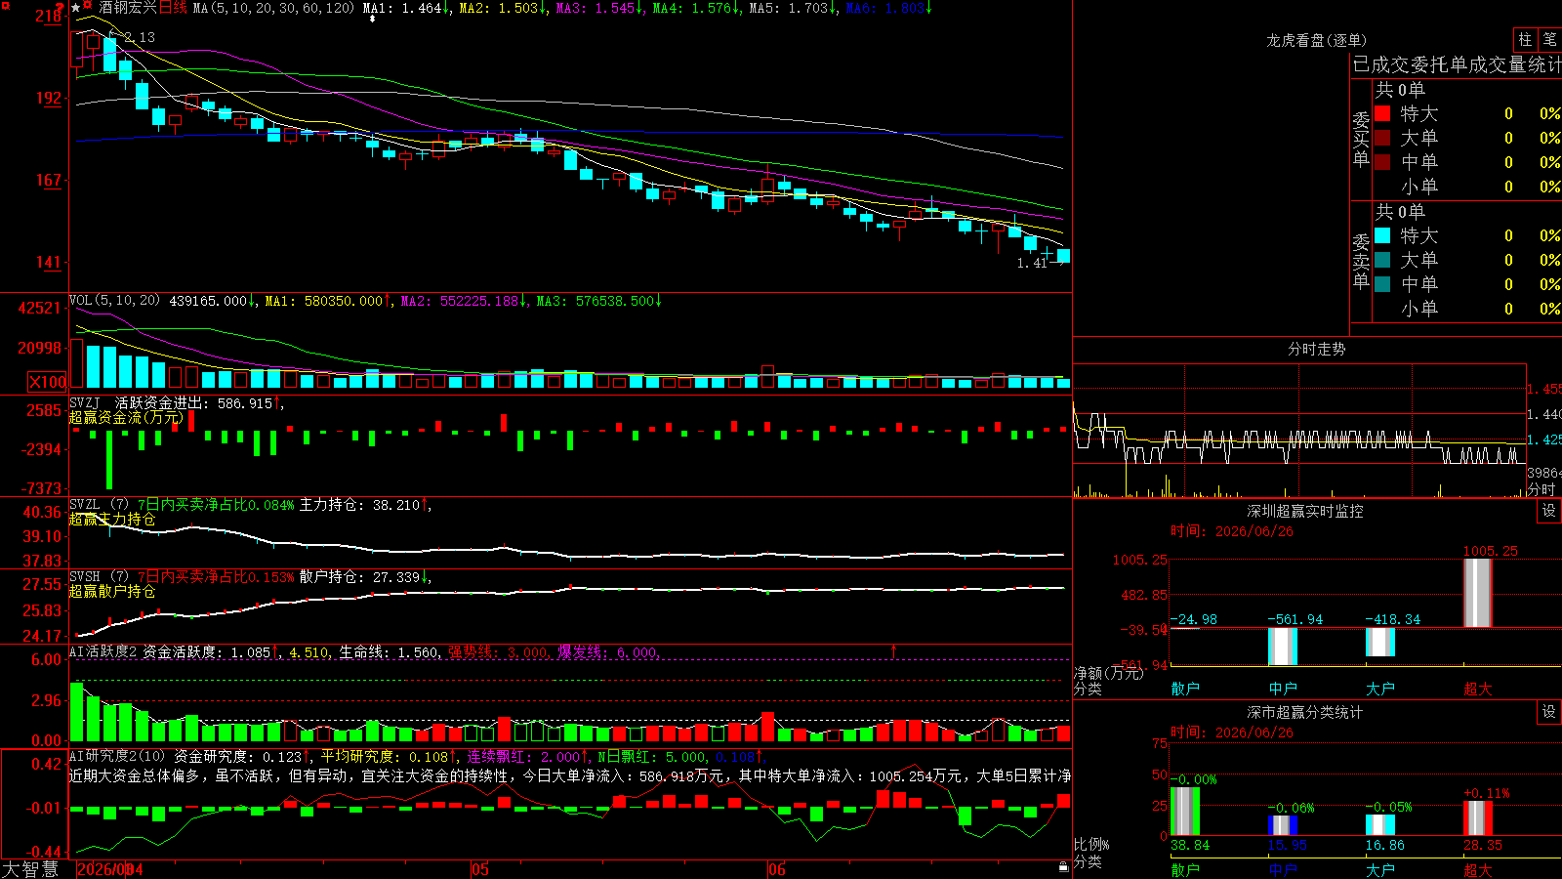This screenshot has height=879, width=1562.
Task: Click the 强势线: 3.000 reading
Action: 498,652
